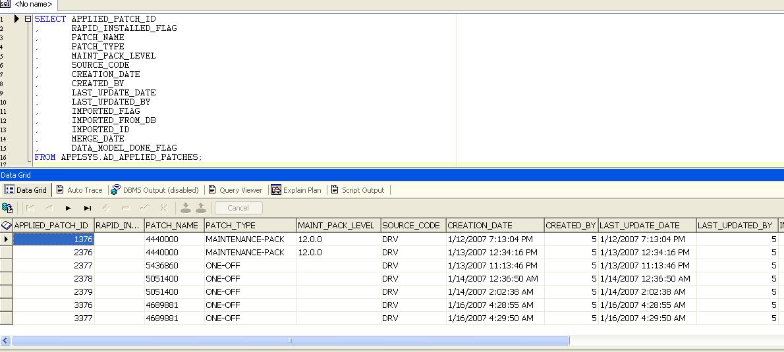
Task: Jump to last record in data grid
Action: (88, 208)
